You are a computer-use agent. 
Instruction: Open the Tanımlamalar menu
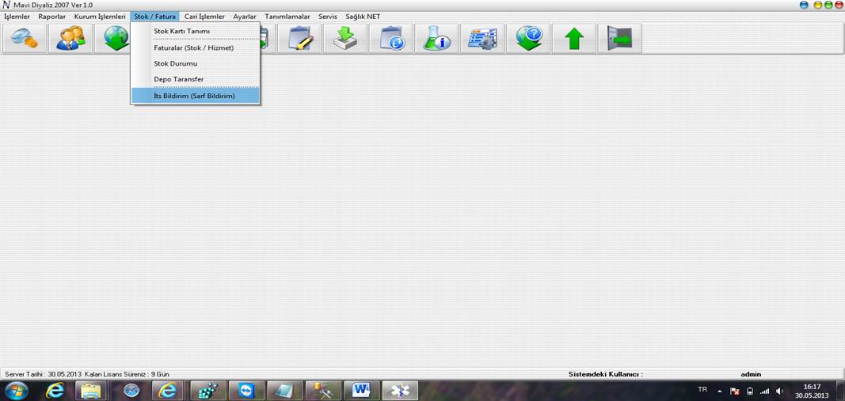pyautogui.click(x=287, y=17)
